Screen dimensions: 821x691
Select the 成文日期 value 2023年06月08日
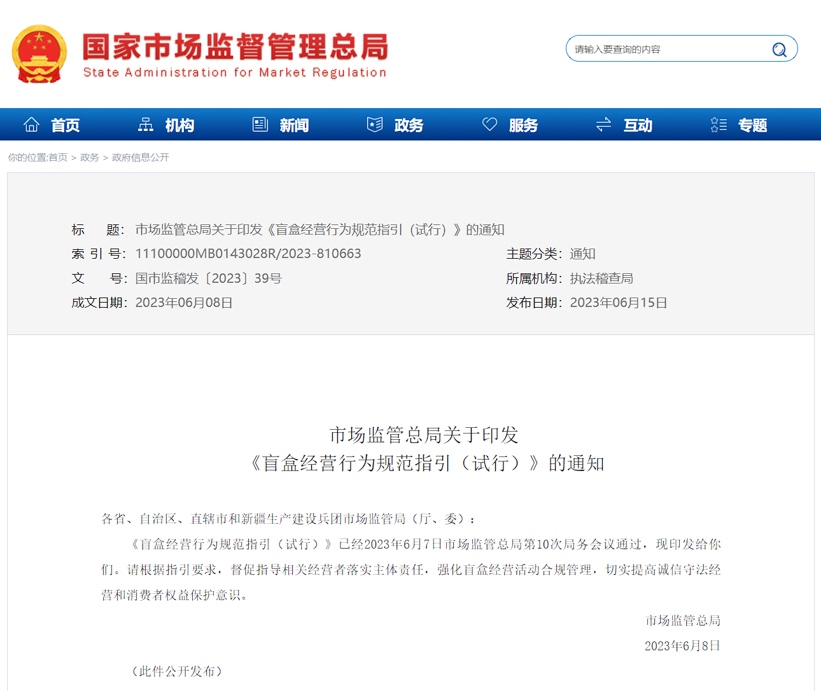coord(184,303)
